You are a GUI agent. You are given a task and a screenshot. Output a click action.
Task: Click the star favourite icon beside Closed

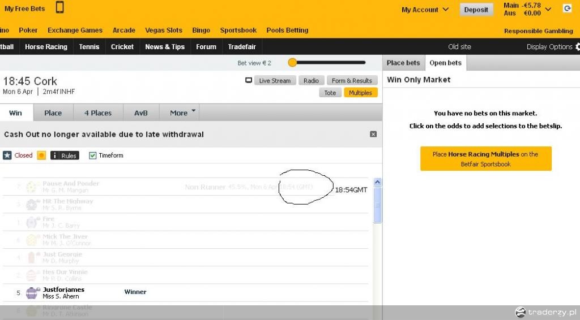coord(7,155)
